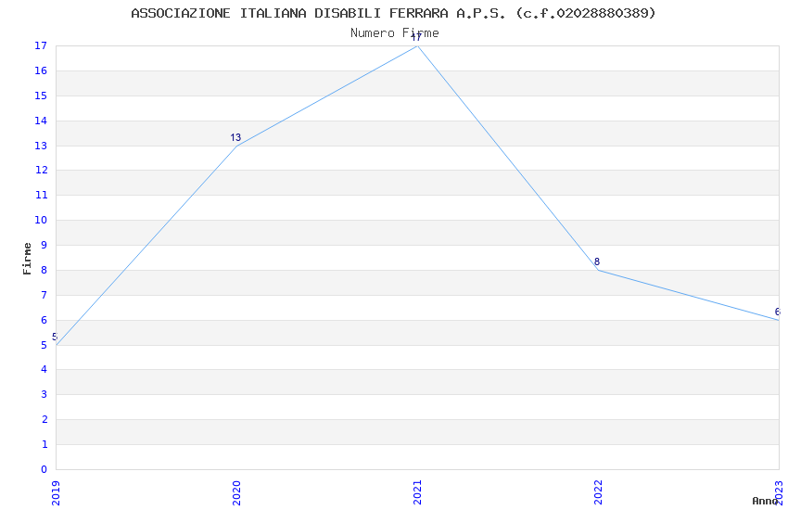Select the 2019 label on the year axis
This screenshot has height=510, width=788.
tap(56, 493)
